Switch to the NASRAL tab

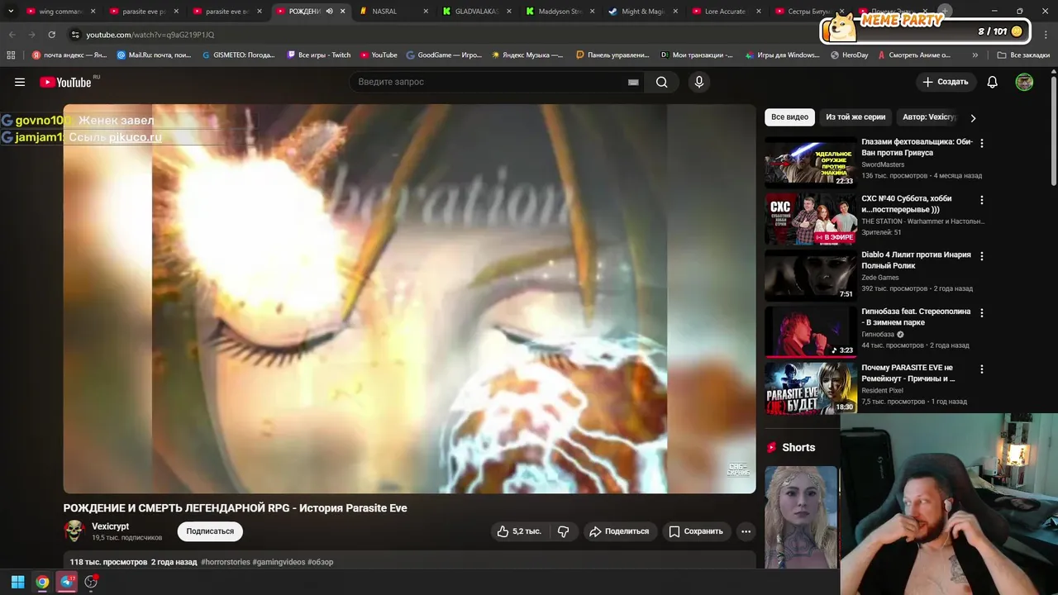(x=393, y=12)
